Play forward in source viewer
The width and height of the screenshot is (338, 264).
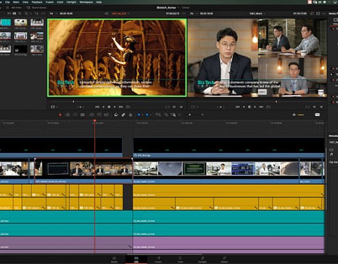tap(114, 107)
